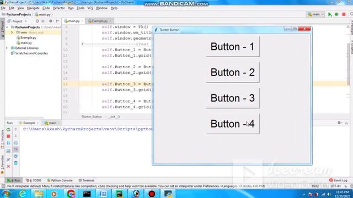
Task: Open the Refactor menu
Action: (59, 8)
